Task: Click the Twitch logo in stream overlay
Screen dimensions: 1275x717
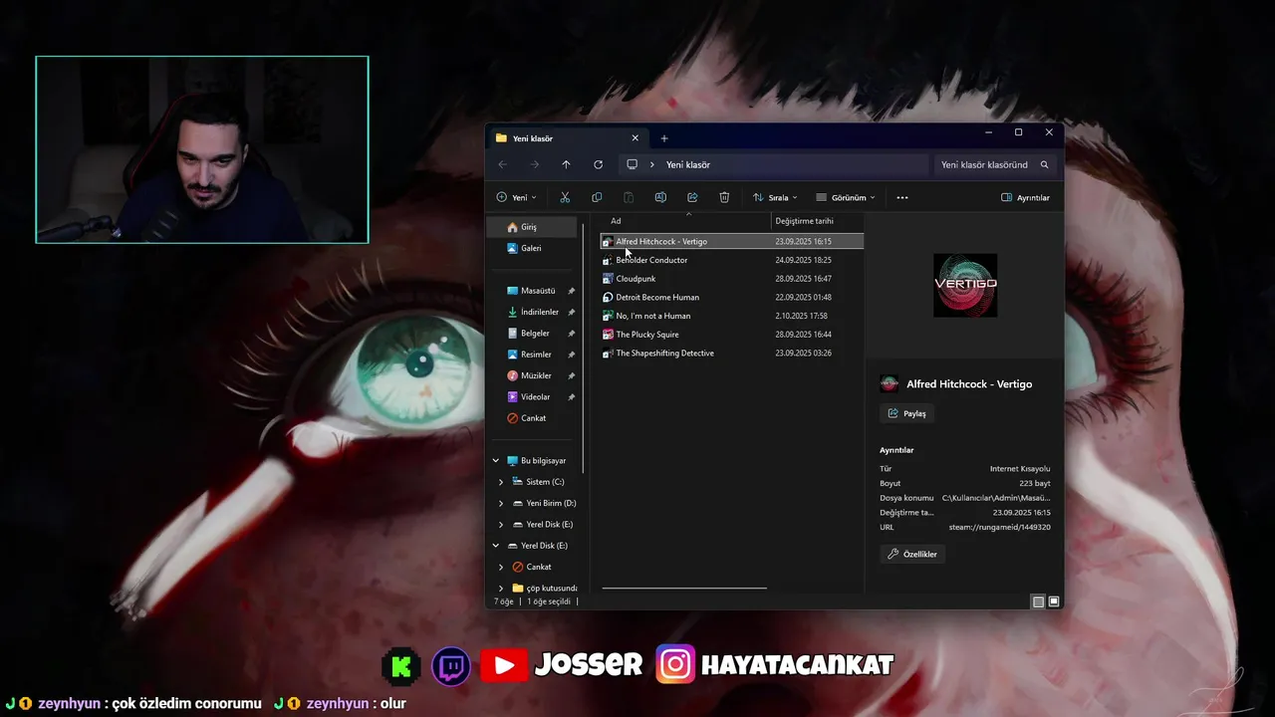Action: click(451, 665)
